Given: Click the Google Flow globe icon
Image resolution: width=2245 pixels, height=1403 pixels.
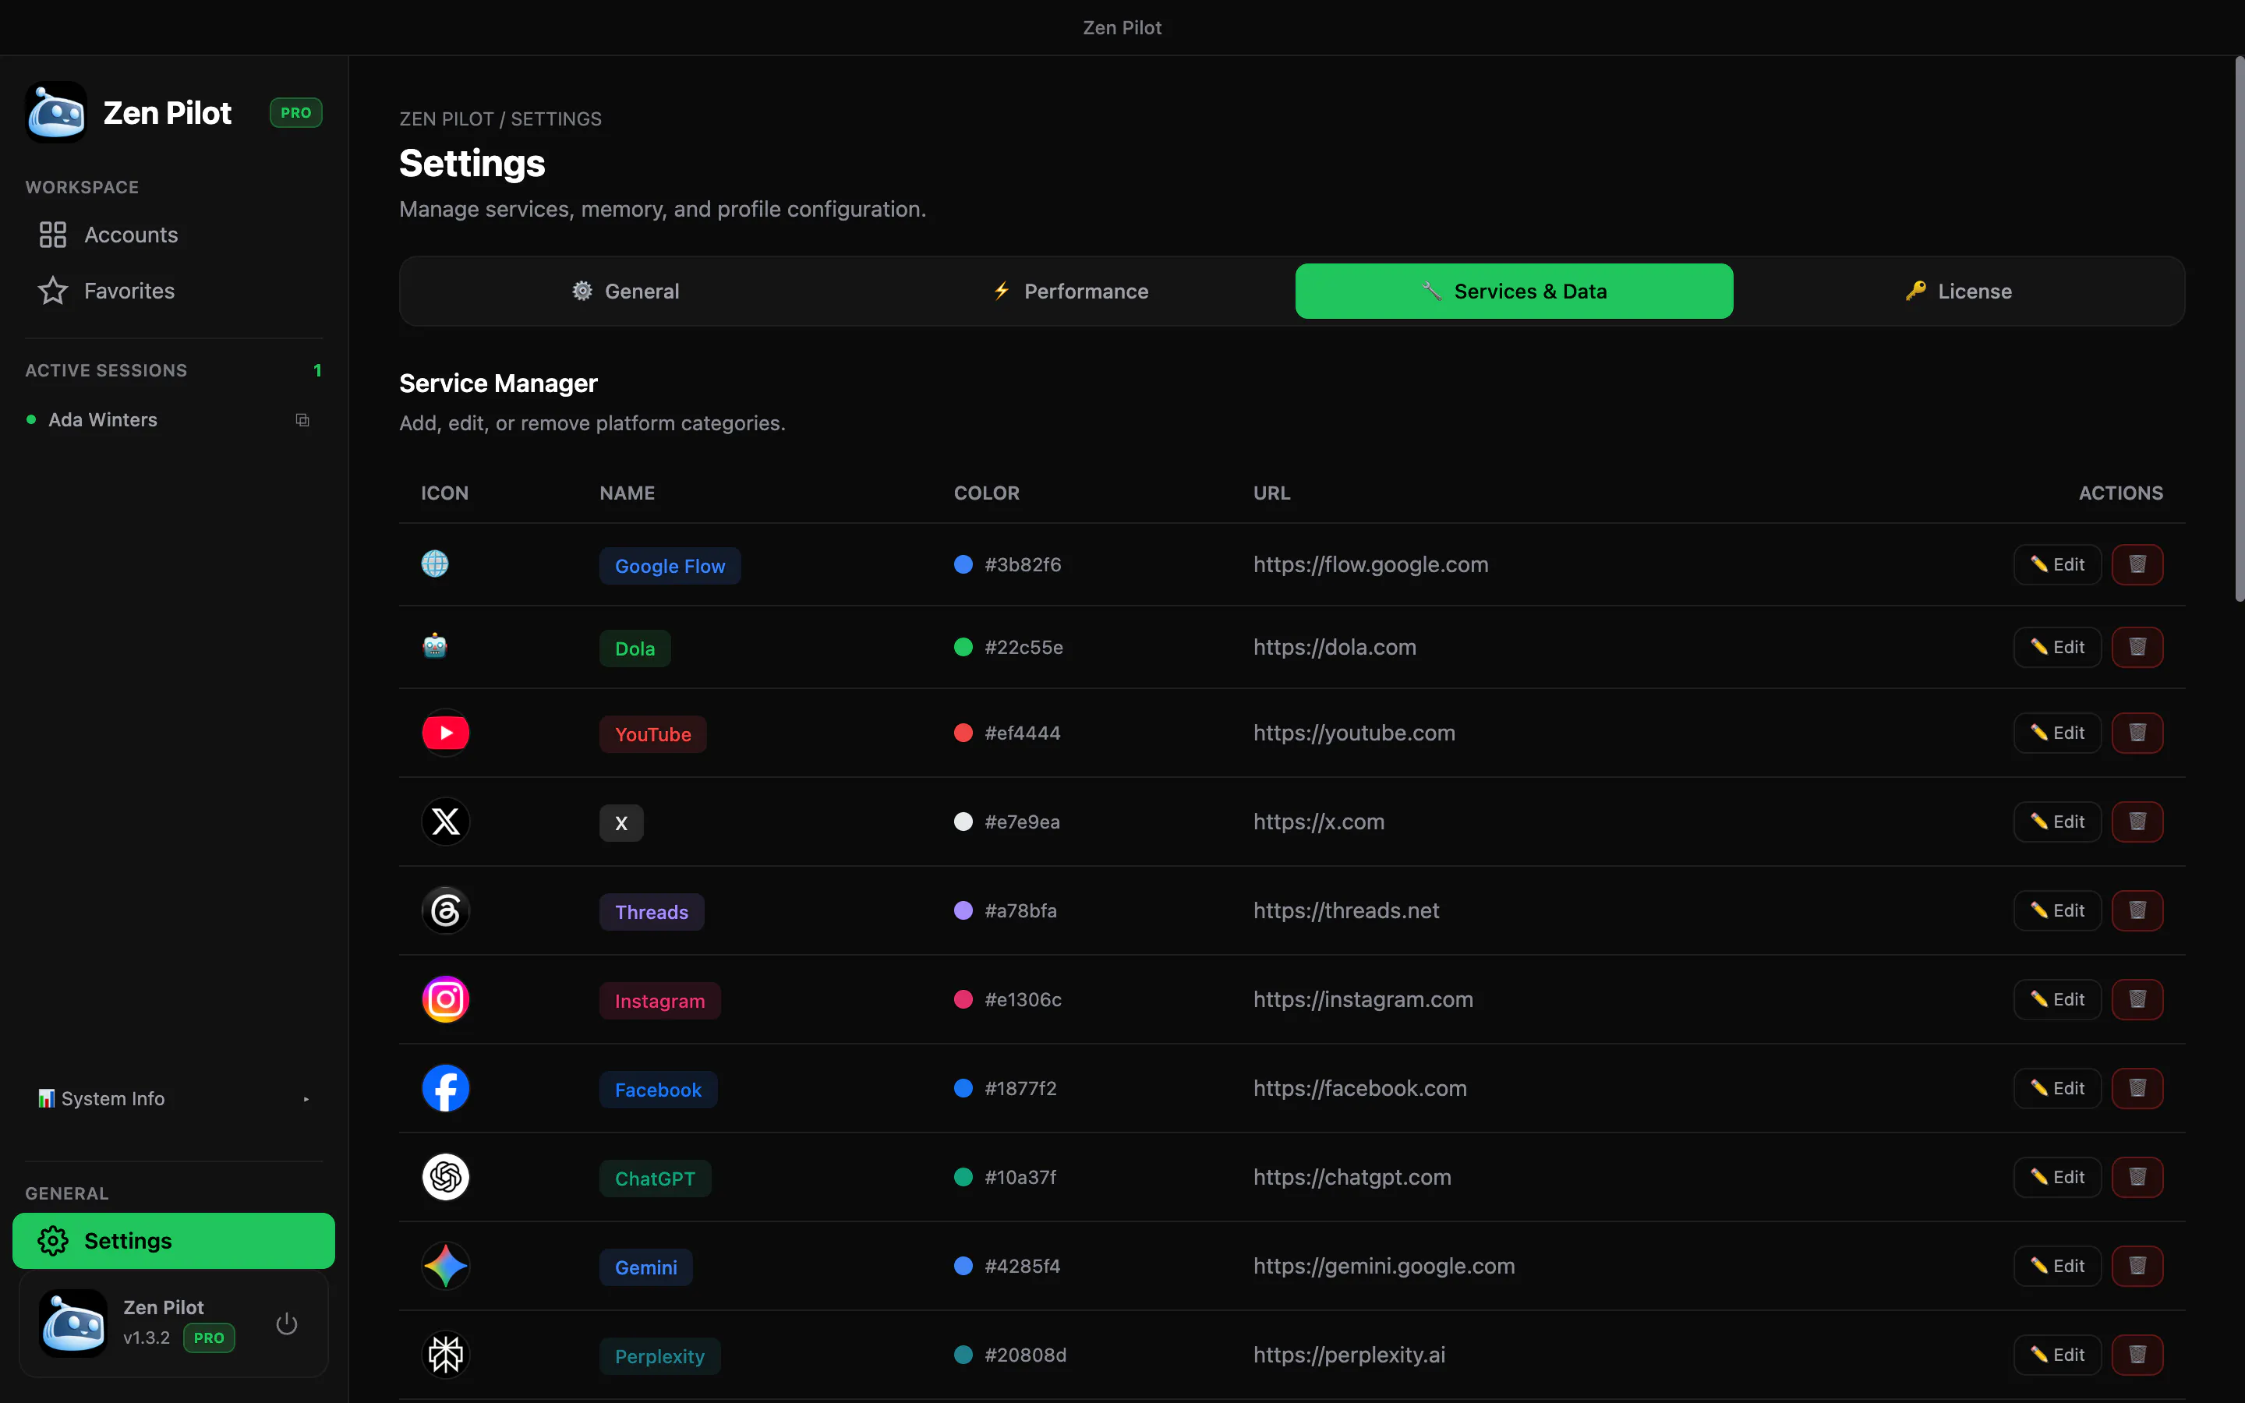Looking at the screenshot, I should point(434,564).
